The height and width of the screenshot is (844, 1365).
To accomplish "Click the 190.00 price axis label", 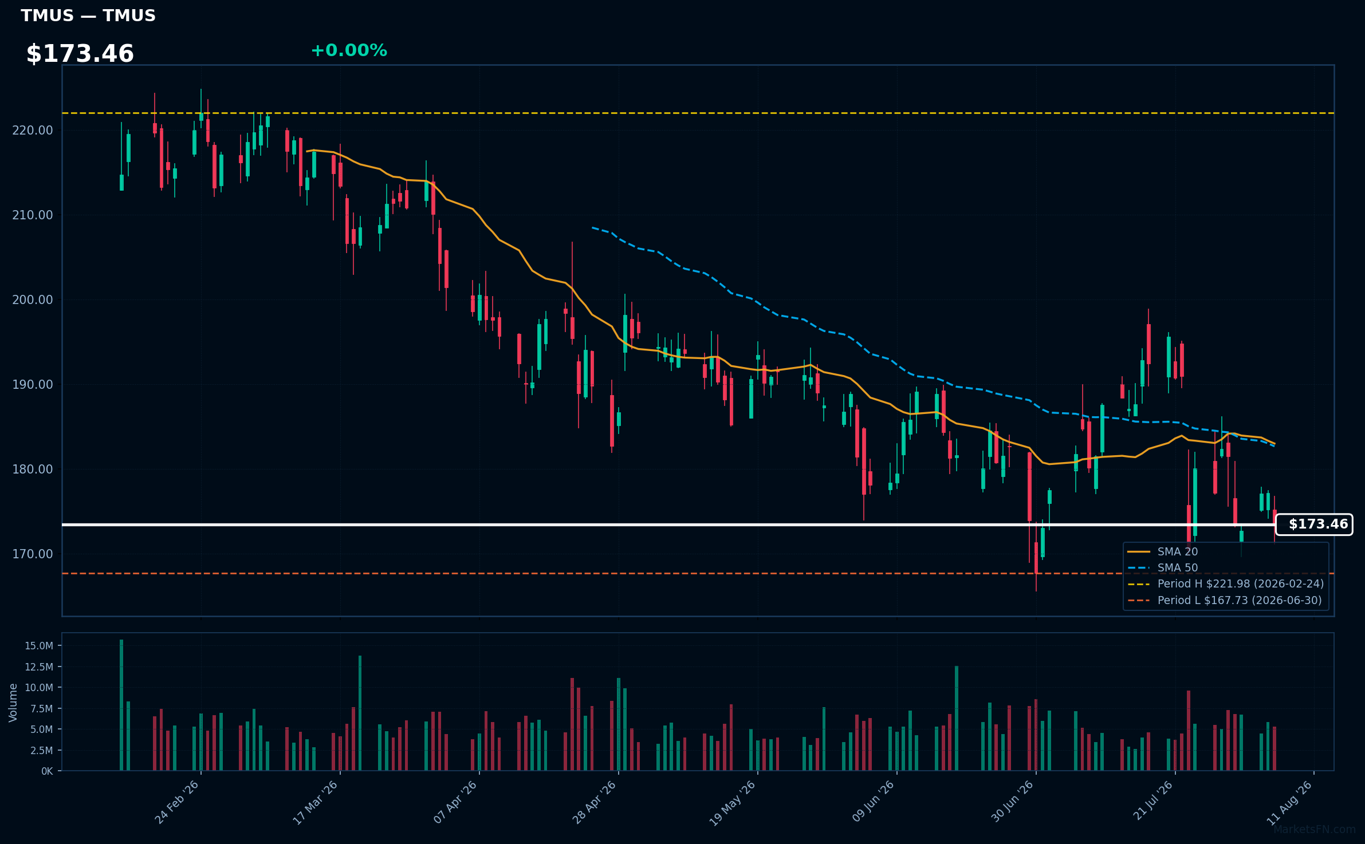I will coord(33,385).
